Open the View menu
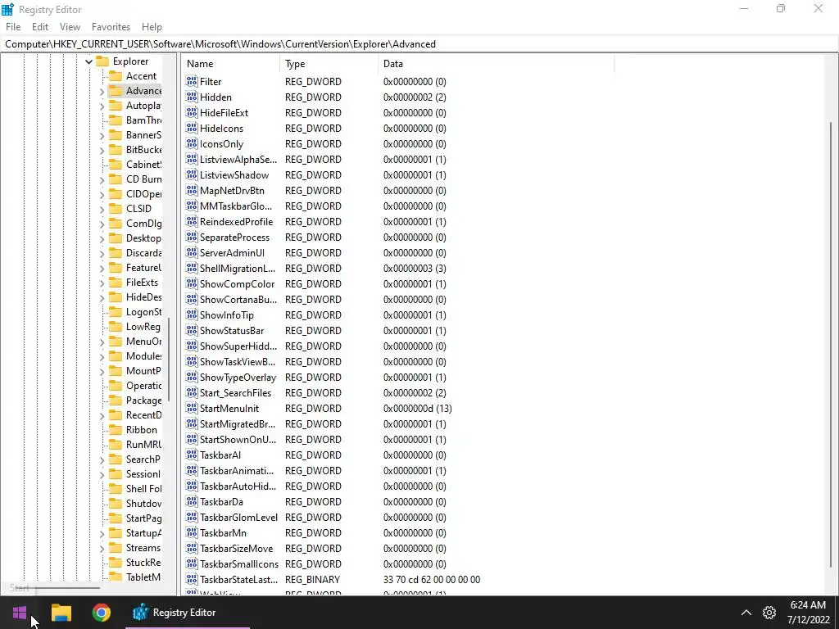The height and width of the screenshot is (629, 839). point(70,27)
